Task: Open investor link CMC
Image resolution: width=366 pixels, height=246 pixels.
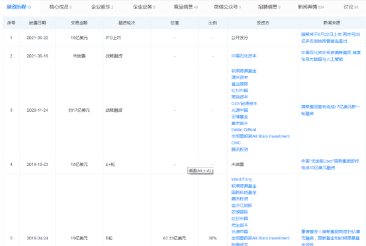Action: click(x=236, y=143)
